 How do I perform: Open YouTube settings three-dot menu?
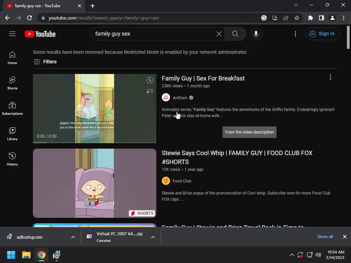click(x=295, y=34)
